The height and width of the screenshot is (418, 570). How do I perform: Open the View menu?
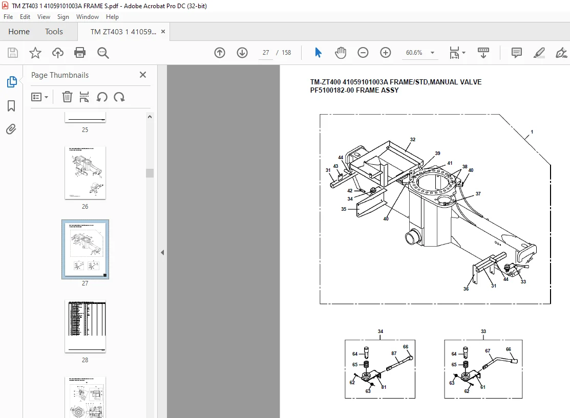(44, 17)
